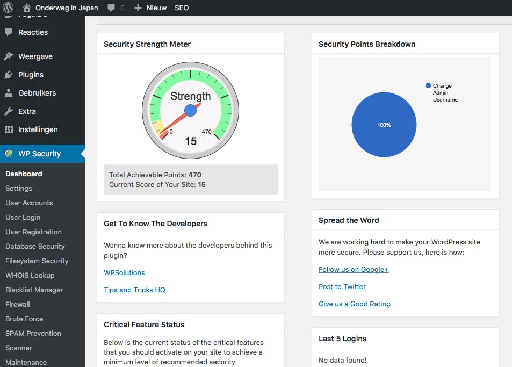Screen dimensions: 512x367
Task: Go to Brute Force settings
Action: [24, 319]
